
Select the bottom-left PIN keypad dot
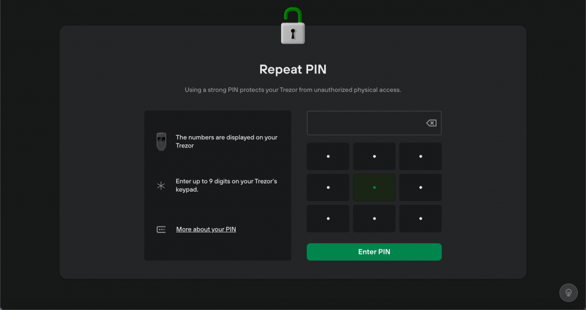pyautogui.click(x=328, y=219)
